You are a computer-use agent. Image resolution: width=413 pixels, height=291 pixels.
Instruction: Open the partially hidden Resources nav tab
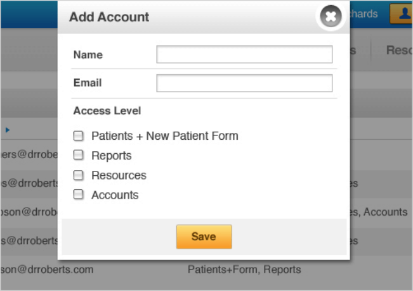tap(399, 51)
